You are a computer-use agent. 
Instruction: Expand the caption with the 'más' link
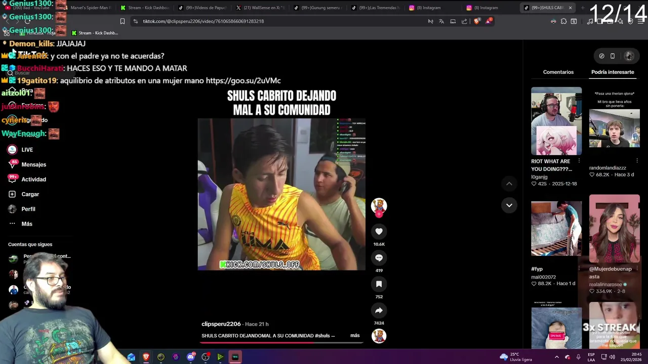(355, 335)
